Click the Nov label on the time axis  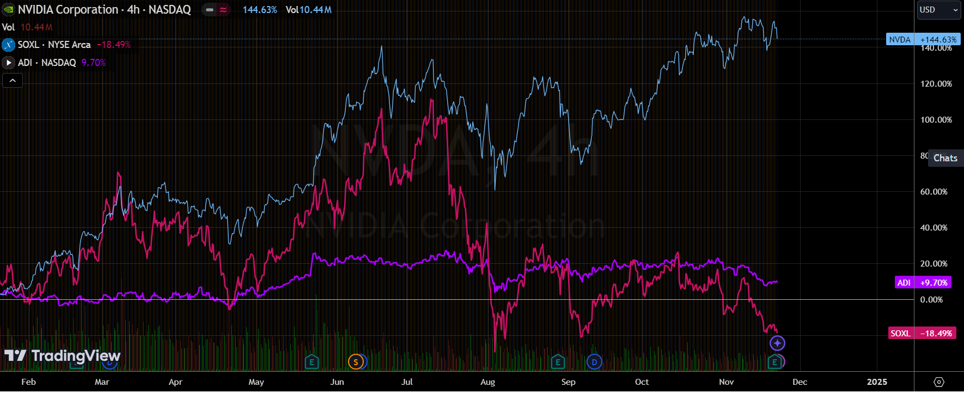tap(726, 382)
